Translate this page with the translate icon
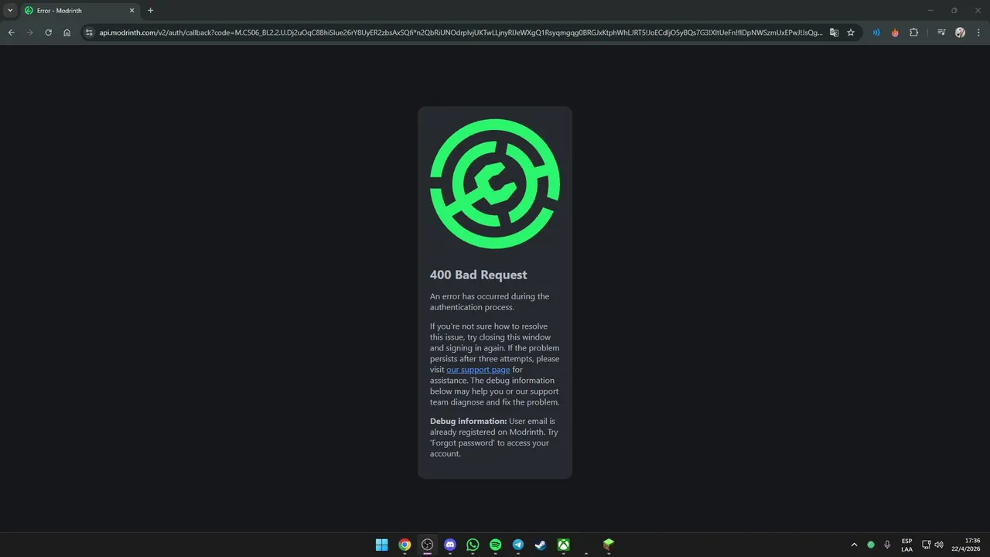 tap(834, 32)
